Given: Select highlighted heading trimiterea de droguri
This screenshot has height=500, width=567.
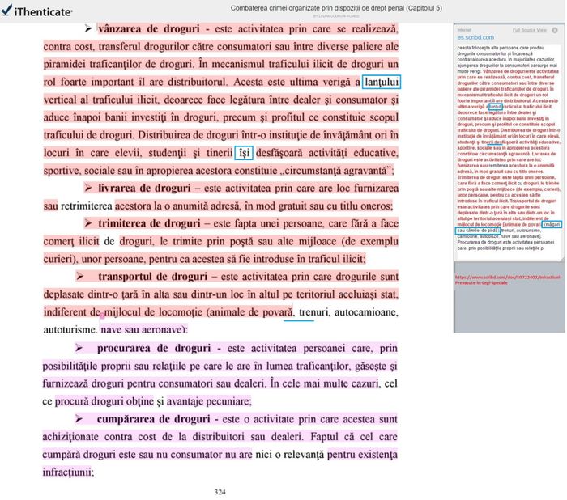Looking at the screenshot, I should [149, 223].
